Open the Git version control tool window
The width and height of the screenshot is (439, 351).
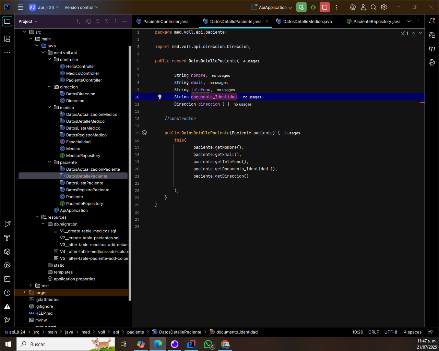(x=7, y=320)
